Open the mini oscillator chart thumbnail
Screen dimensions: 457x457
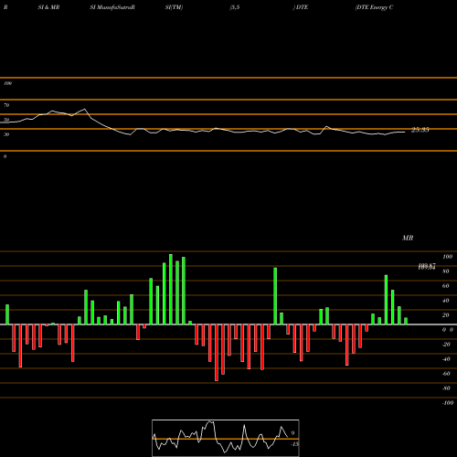(226, 438)
